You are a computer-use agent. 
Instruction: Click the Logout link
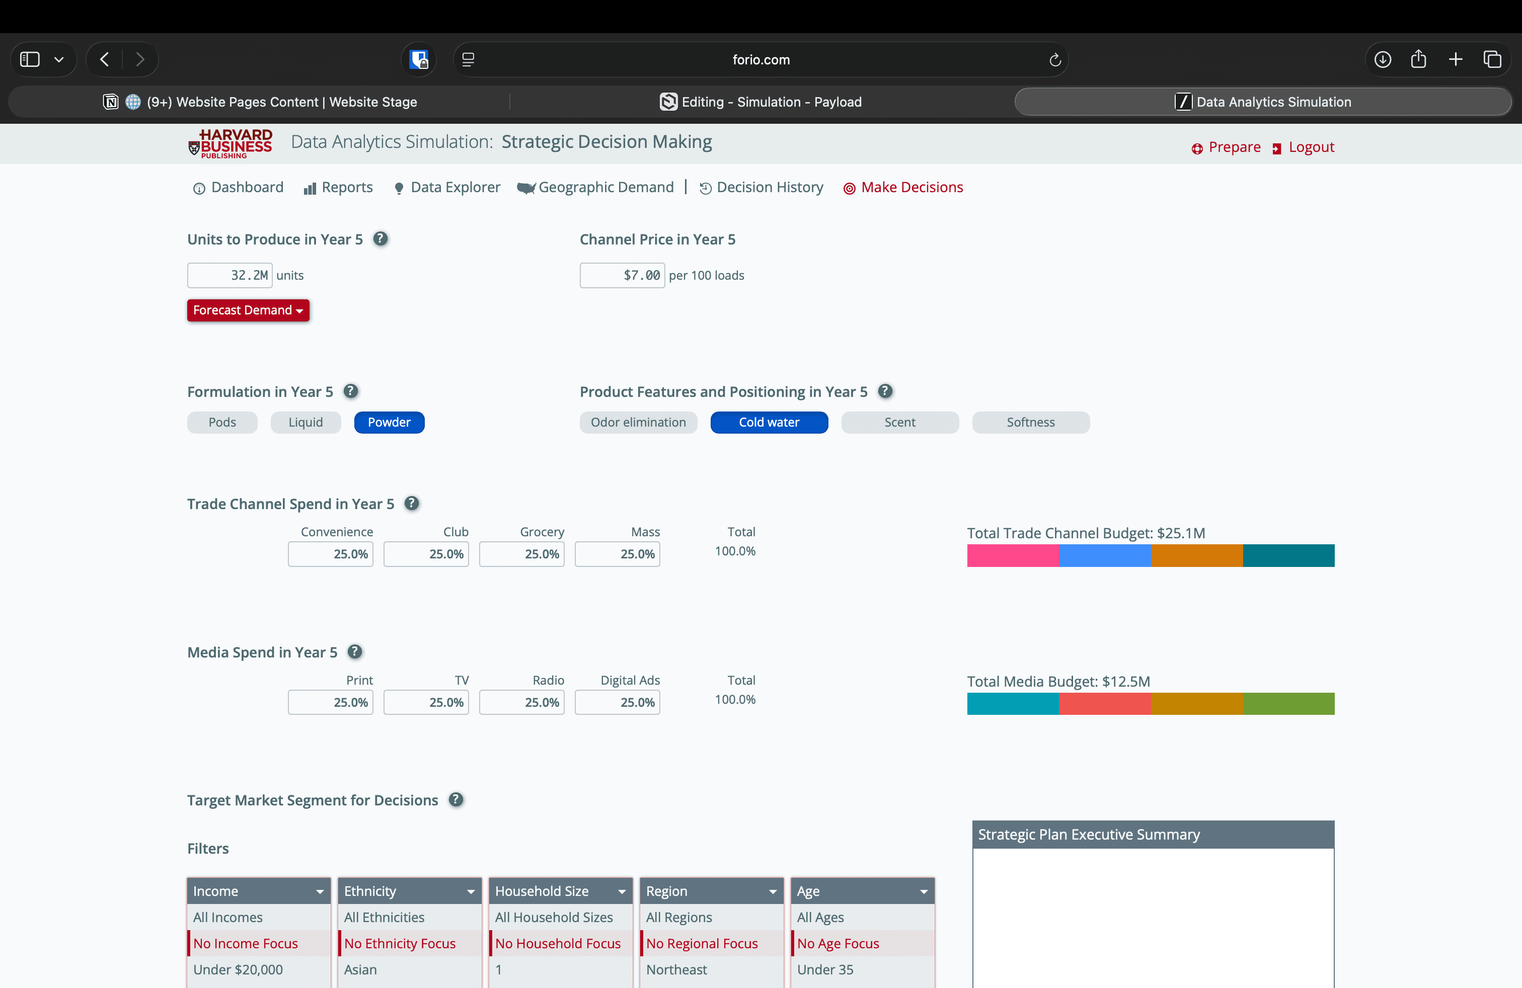1303,147
